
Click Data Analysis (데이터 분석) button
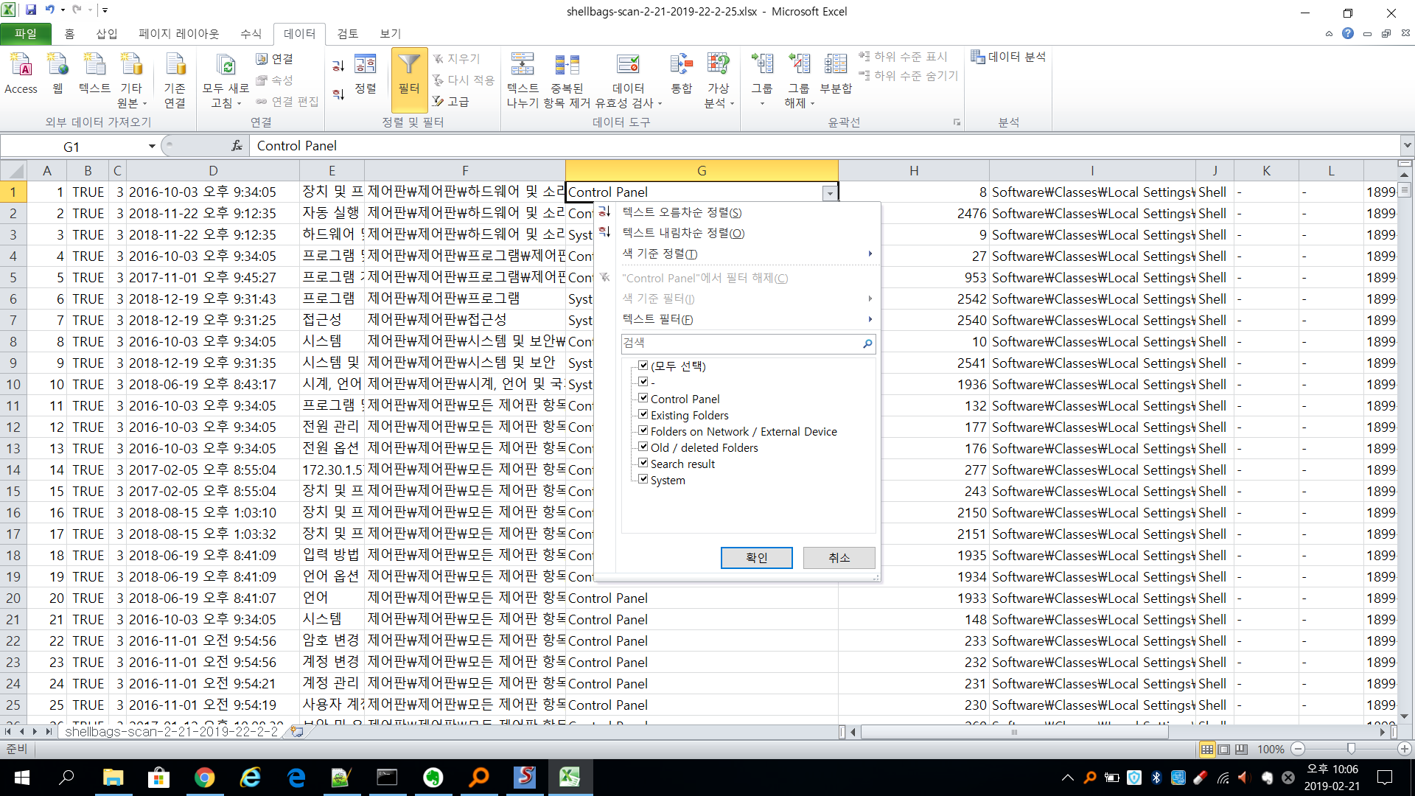[1008, 57]
